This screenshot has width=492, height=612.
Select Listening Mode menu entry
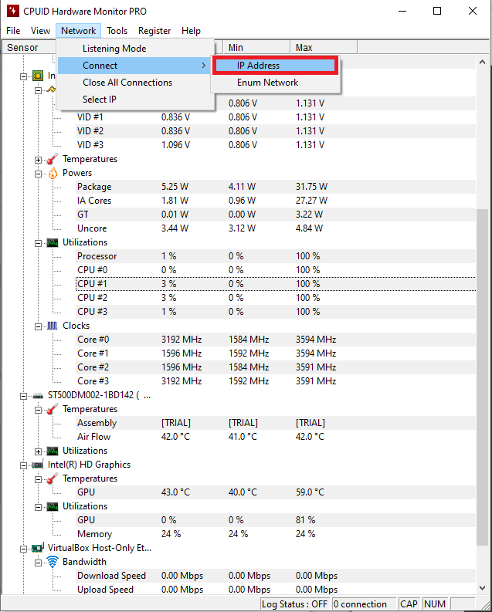pos(135,49)
